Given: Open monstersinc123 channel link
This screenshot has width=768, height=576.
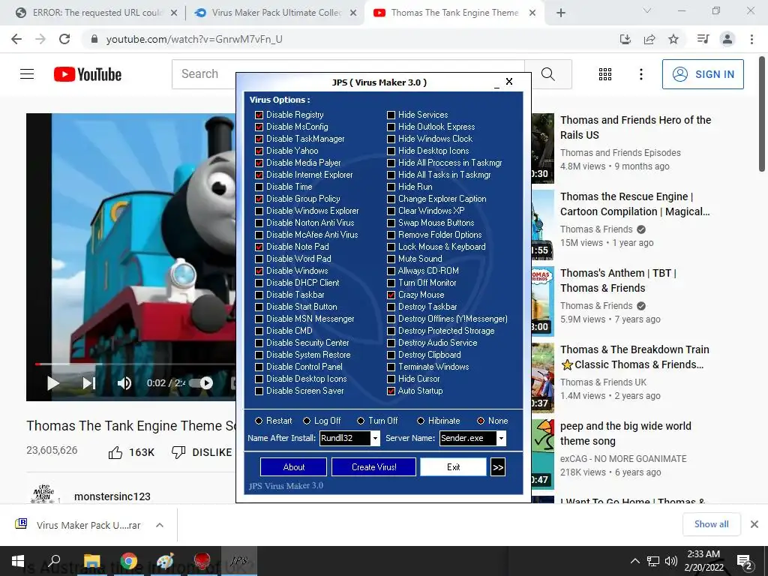Looking at the screenshot, I should pyautogui.click(x=112, y=496).
